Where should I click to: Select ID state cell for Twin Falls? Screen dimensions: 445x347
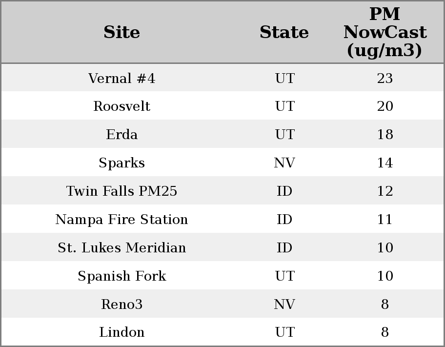click(284, 191)
